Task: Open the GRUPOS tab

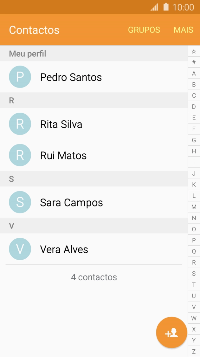Action: [144, 30]
